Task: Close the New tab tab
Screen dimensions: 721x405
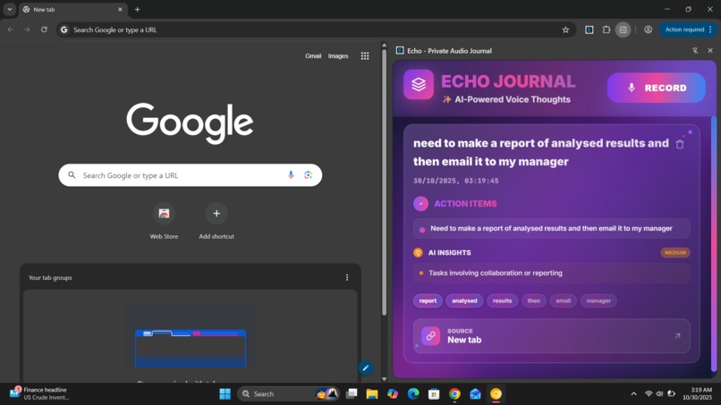Action: coord(120,9)
